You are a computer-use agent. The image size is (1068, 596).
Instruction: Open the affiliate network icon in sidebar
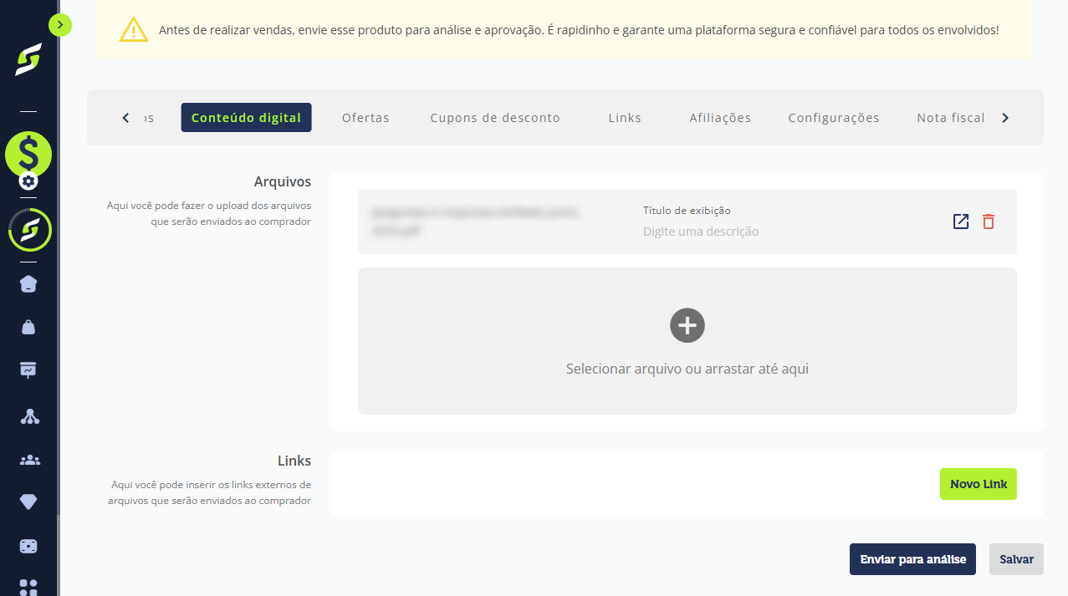point(29,415)
